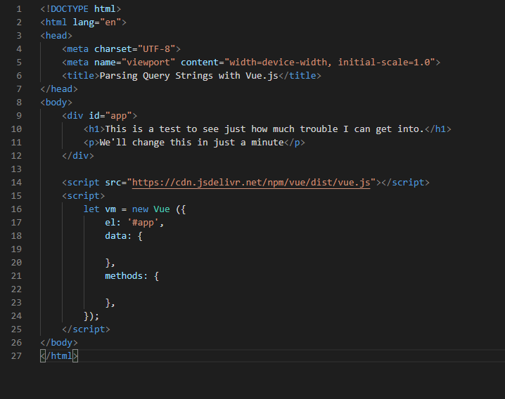Screen dimensions: 505x399
Task: Click the closing h1 tag on line 10
Action: click(438, 129)
